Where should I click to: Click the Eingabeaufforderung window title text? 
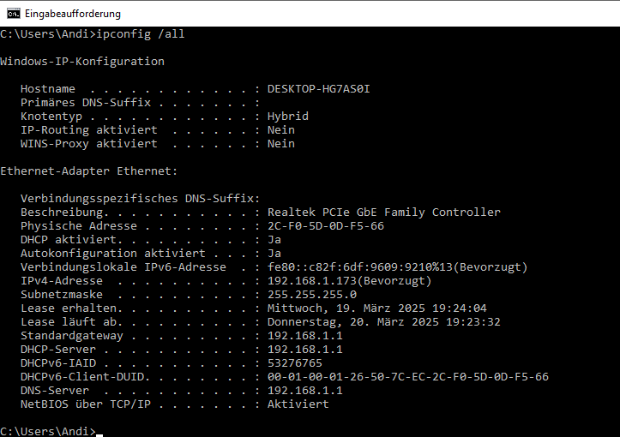(73, 14)
